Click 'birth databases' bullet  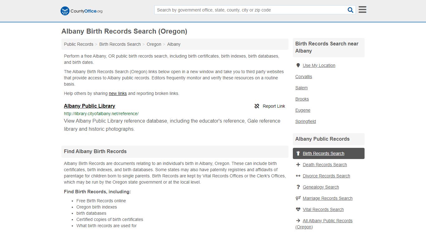pos(91,213)
